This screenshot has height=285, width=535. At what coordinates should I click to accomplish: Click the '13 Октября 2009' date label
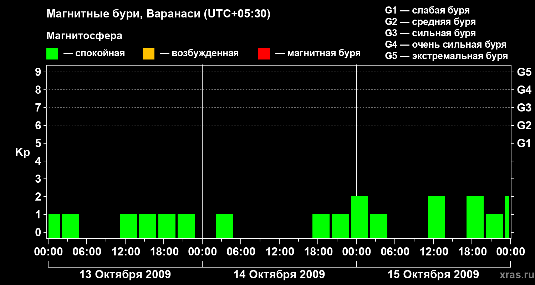[x=125, y=275]
